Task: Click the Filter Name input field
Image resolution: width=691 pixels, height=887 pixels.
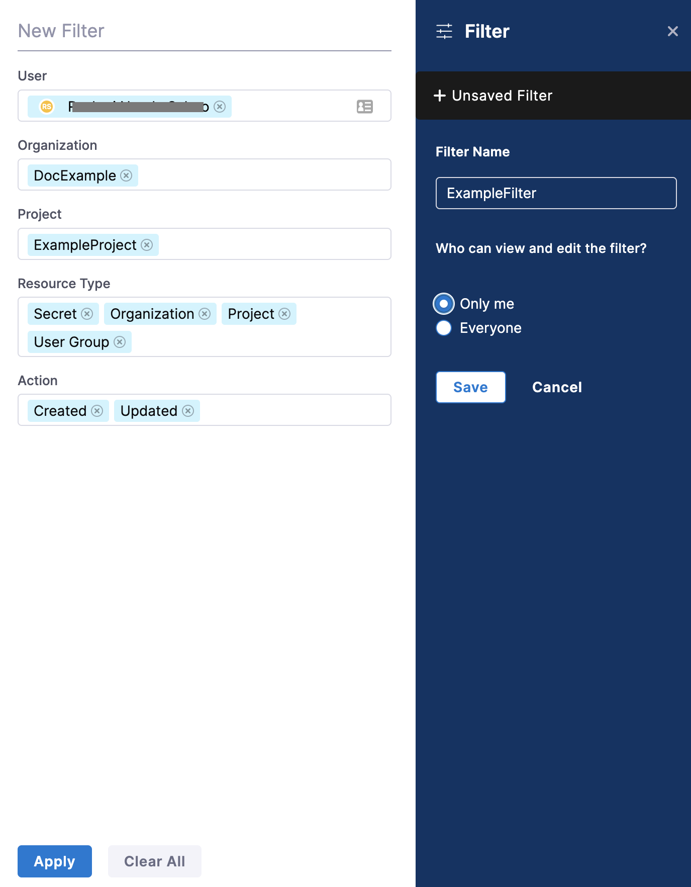Action: [x=556, y=193]
